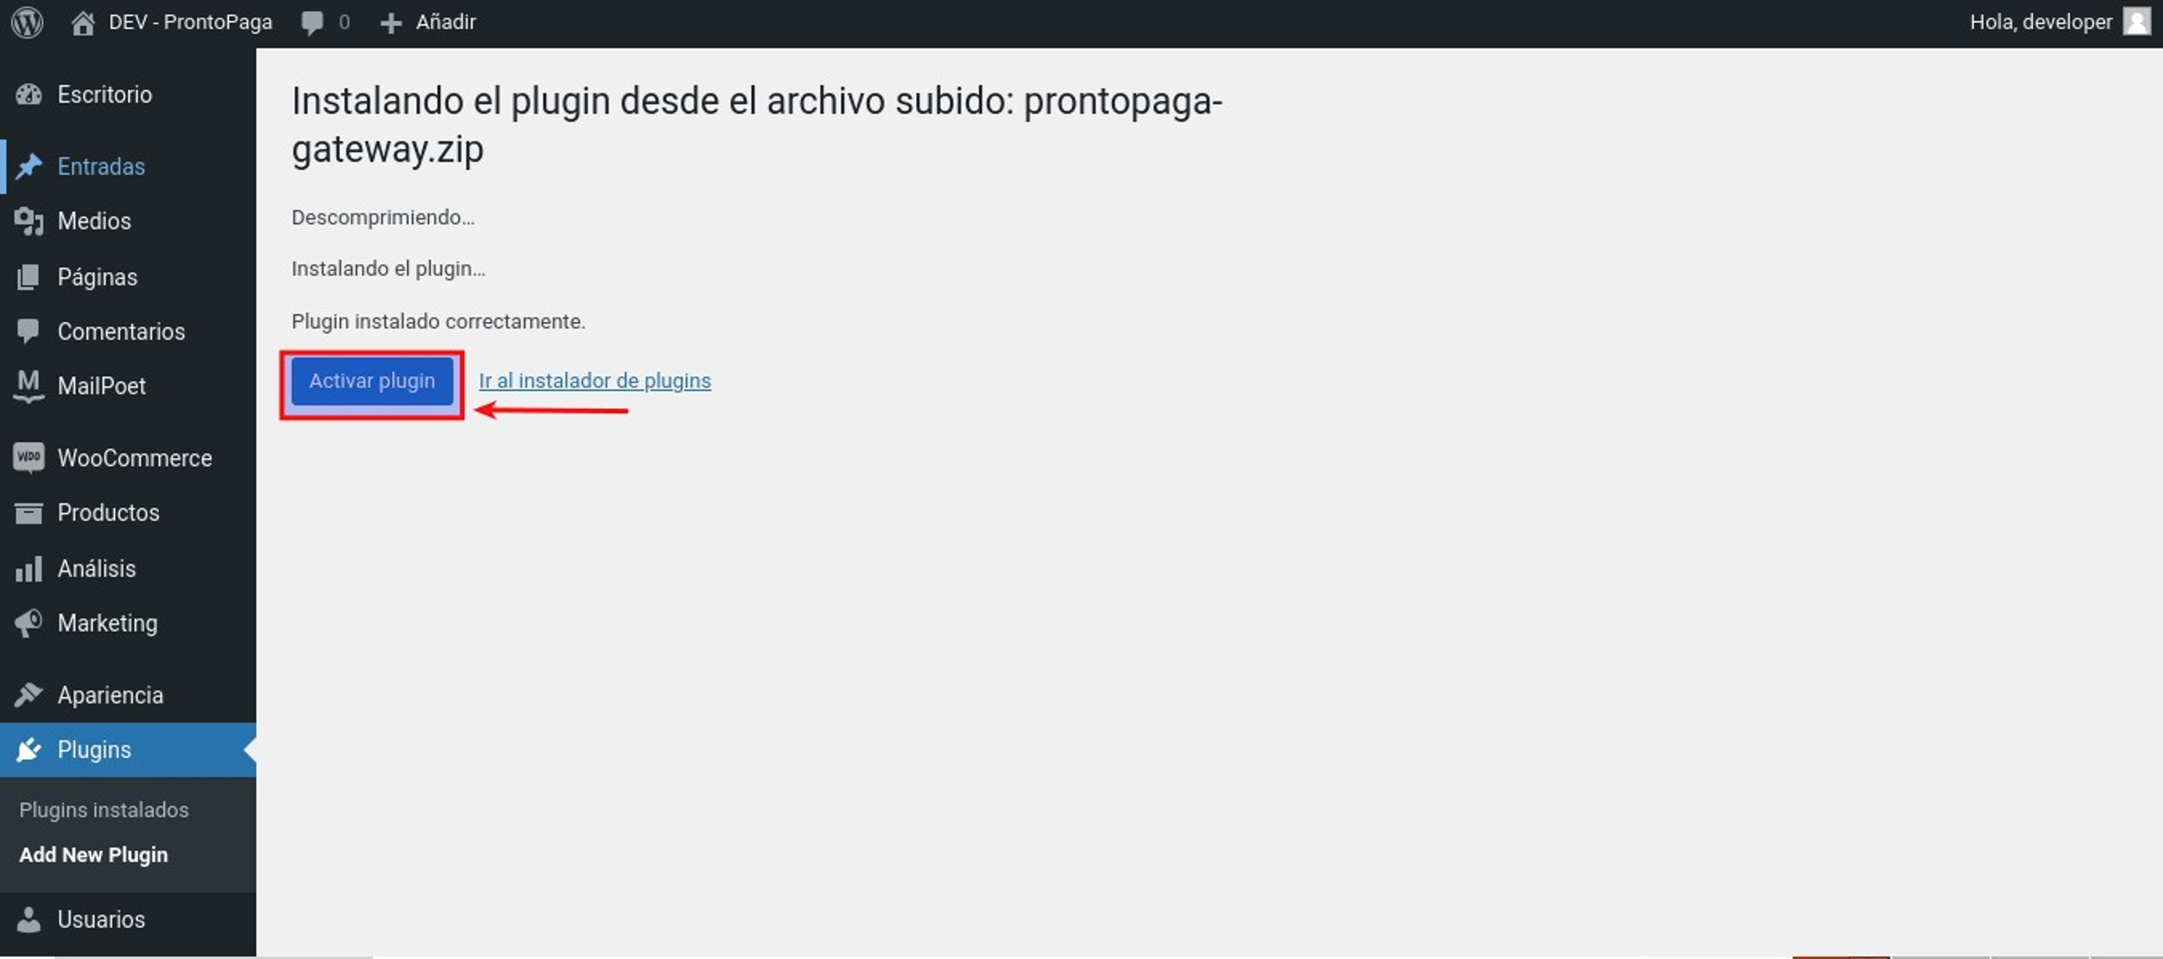The width and height of the screenshot is (2163, 959).
Task: Click the MailPoet M icon
Action: [x=28, y=386]
